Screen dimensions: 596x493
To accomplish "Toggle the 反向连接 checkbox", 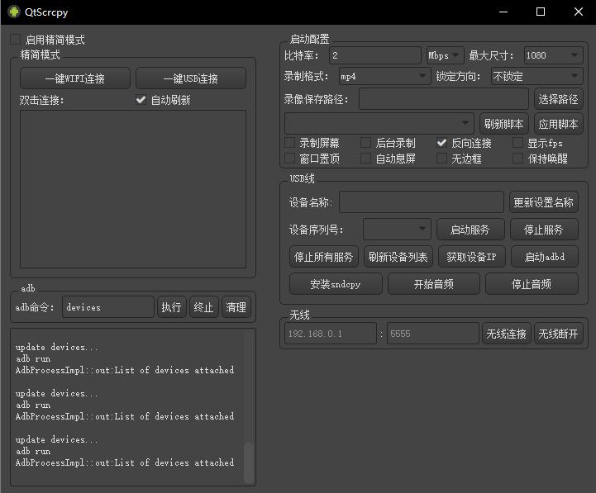I will point(442,143).
